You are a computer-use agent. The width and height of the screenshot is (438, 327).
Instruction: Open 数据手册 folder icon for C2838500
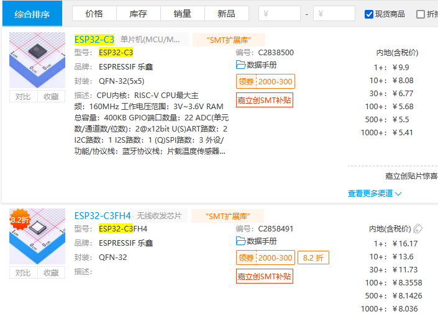(x=240, y=65)
